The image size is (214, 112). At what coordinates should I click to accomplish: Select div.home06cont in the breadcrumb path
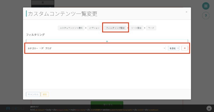click(151, 110)
